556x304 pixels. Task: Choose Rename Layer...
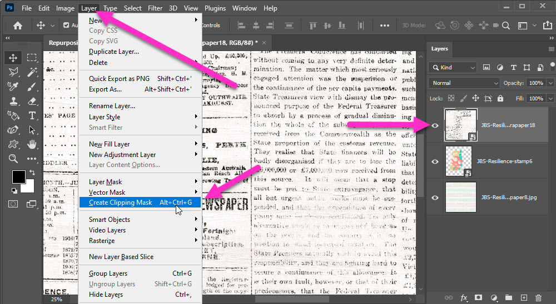pyautogui.click(x=141, y=106)
